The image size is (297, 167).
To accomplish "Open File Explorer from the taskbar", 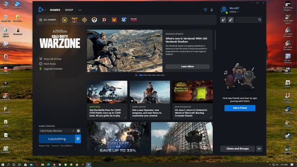I will coord(43,165).
